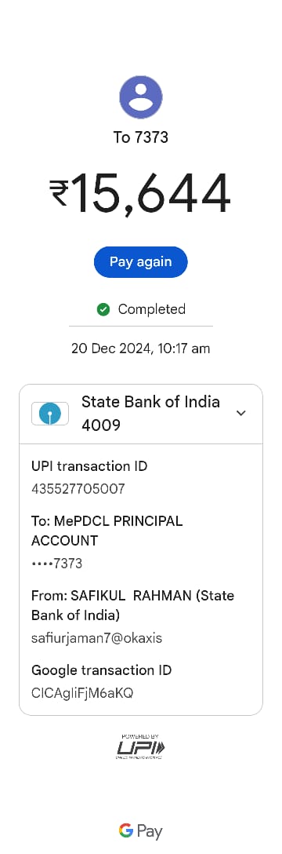Click the UPI transaction ID label
The width and height of the screenshot is (282, 854).
[89, 466]
